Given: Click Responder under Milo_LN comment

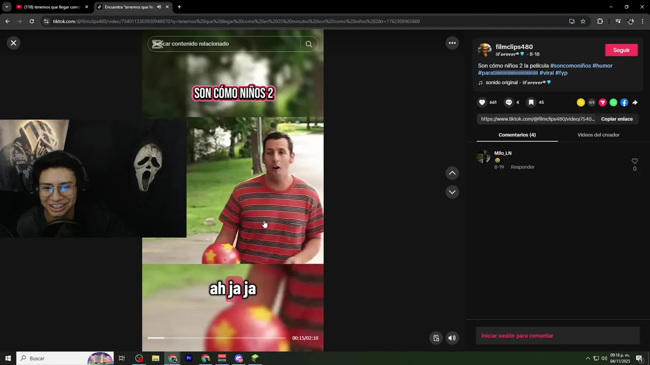Looking at the screenshot, I should tap(523, 167).
